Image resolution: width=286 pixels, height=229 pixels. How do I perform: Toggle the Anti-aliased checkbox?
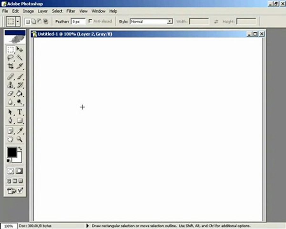coord(90,21)
